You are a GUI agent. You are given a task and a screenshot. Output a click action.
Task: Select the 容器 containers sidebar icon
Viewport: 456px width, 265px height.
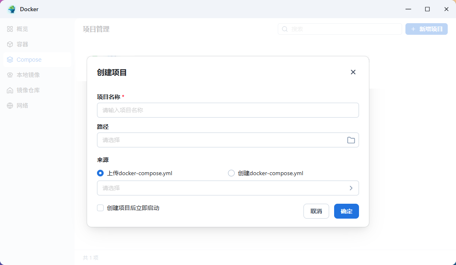click(10, 44)
